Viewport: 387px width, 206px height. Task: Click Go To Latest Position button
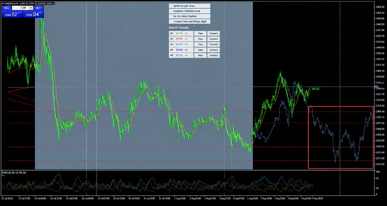[189, 16]
